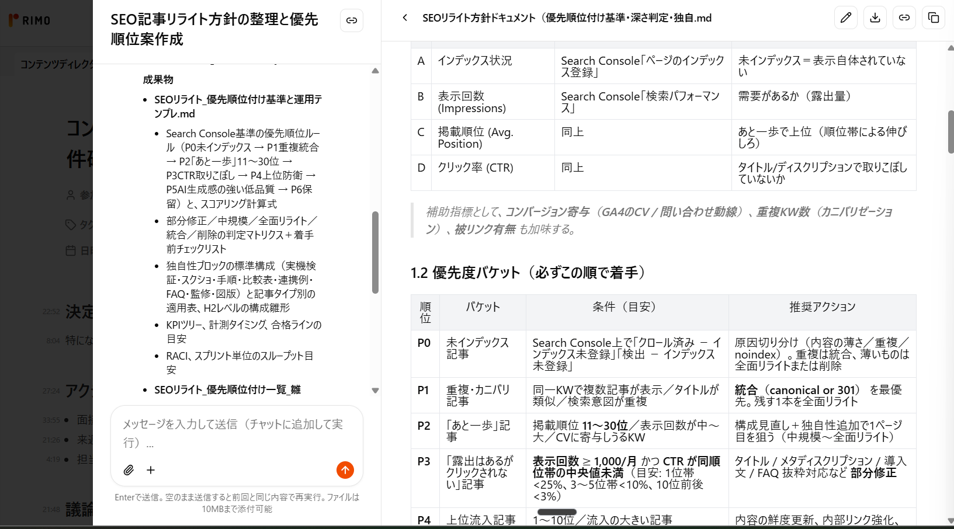The height and width of the screenshot is (529, 954).
Task: Jump to the 21:48 timestamp in the background page
Action: click(51, 510)
